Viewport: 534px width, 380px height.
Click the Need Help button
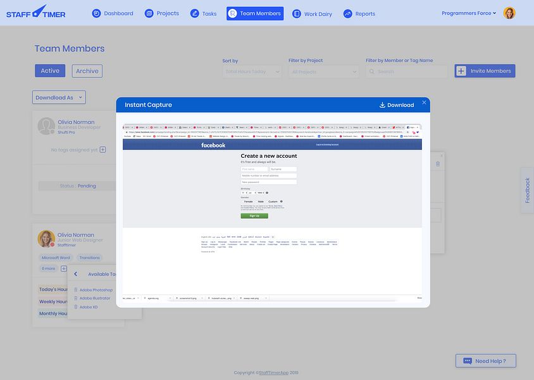[x=486, y=361]
